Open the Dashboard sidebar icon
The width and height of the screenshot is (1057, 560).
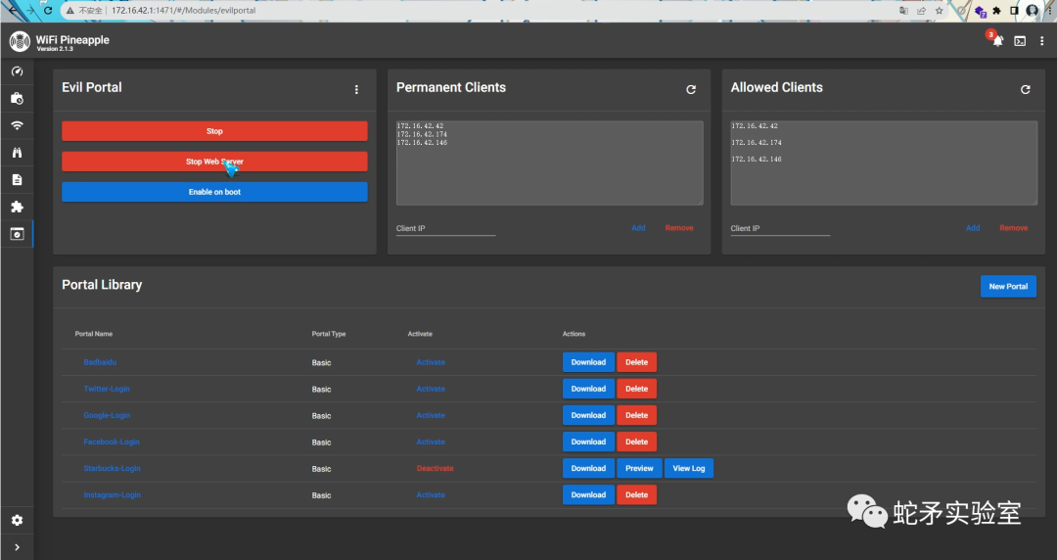click(x=17, y=70)
